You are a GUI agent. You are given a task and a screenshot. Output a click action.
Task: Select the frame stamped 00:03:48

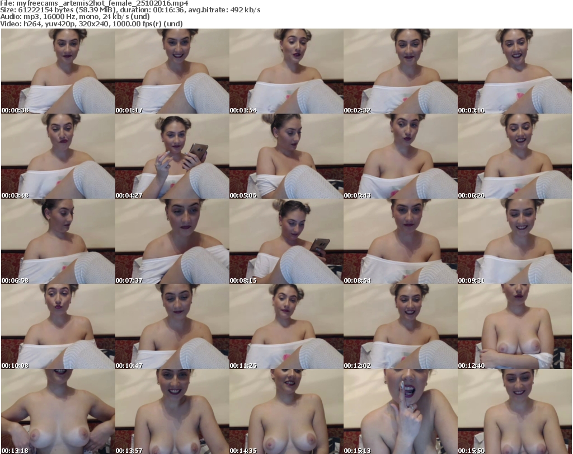point(58,156)
